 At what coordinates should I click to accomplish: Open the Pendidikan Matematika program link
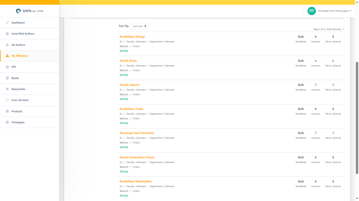(x=136, y=181)
